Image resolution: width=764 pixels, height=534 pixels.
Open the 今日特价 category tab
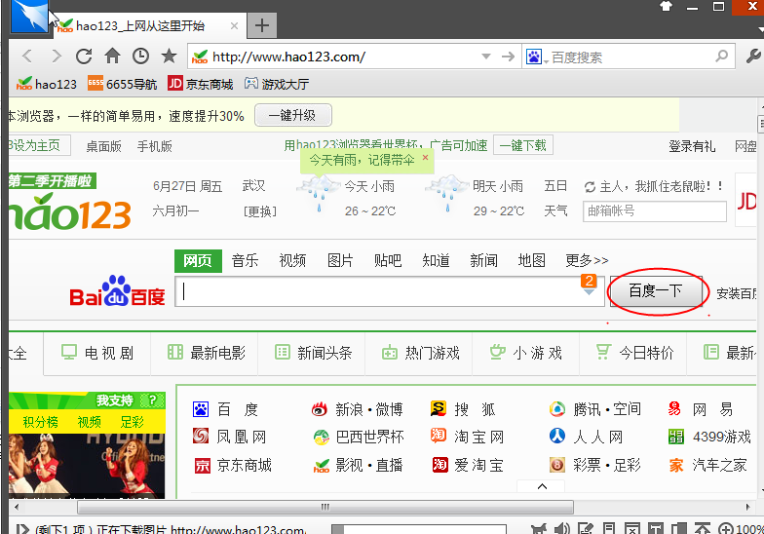coord(633,353)
